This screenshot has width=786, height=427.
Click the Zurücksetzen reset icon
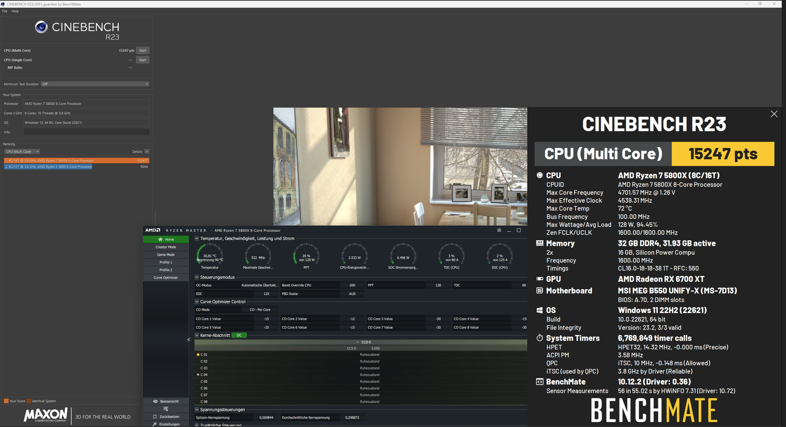[x=155, y=417]
